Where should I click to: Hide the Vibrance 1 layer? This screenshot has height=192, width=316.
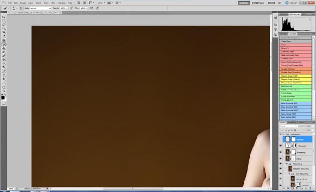click(281, 146)
